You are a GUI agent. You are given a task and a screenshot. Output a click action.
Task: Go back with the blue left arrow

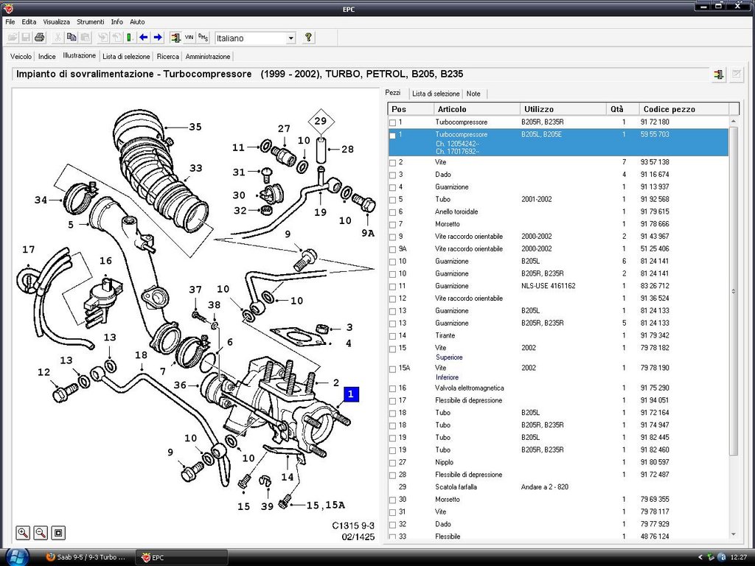coord(144,38)
